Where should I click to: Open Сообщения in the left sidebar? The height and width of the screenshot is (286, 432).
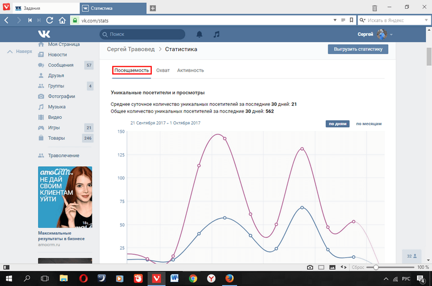pos(60,65)
